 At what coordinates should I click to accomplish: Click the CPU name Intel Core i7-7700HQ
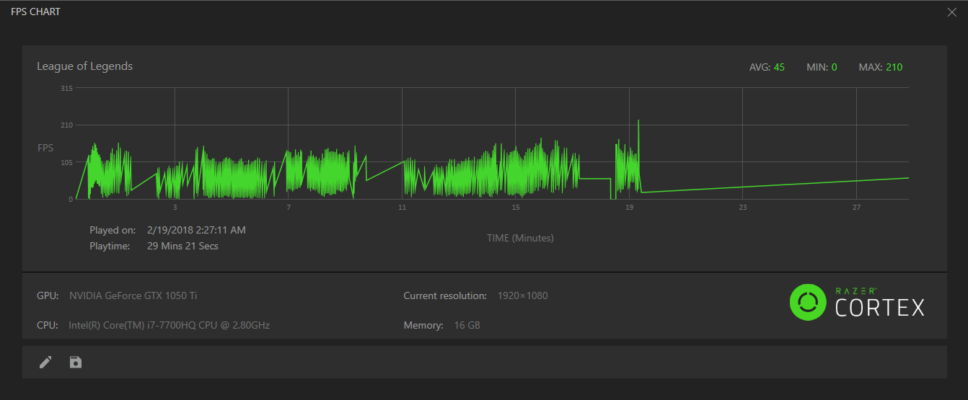click(170, 325)
